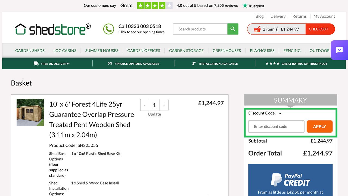Viewport: 348px width, 196px height.
Task: Open GREENHOUSES menu
Action: (227, 51)
